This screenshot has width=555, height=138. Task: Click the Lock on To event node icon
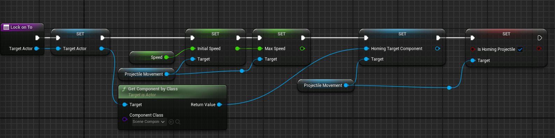[x=6, y=27]
